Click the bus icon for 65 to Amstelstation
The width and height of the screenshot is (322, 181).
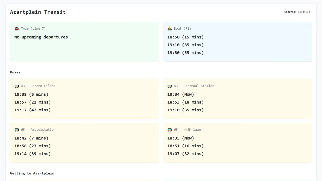pos(16,129)
